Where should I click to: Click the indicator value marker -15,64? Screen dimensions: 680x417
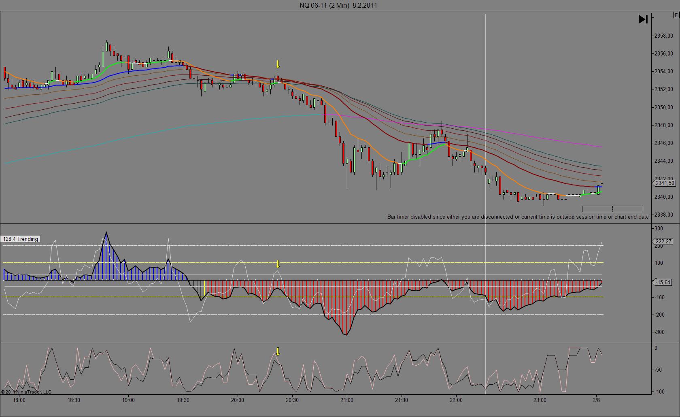pos(662,283)
